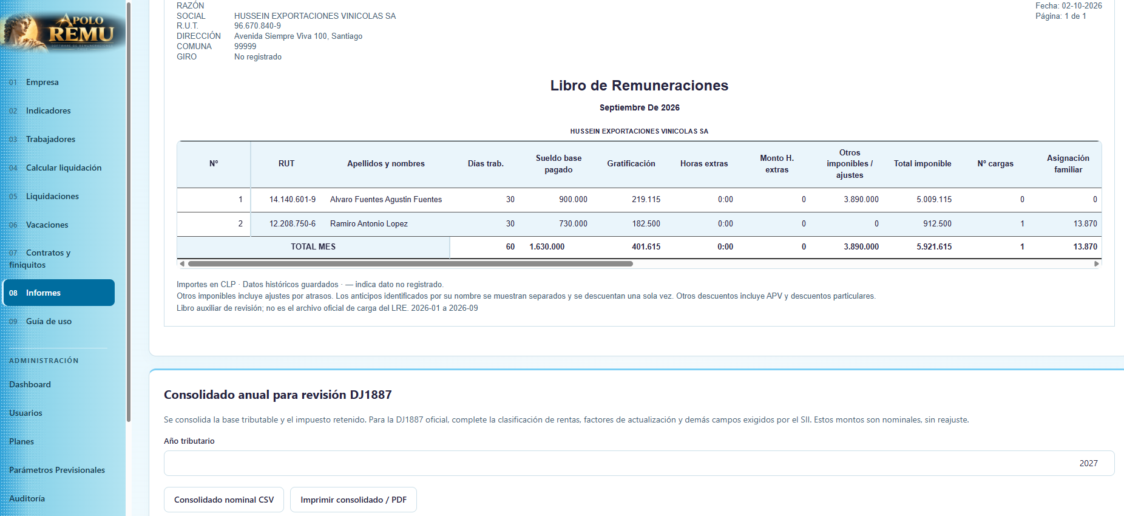This screenshot has width=1124, height=516.
Task: Open Planes in administration
Action: (x=21, y=441)
